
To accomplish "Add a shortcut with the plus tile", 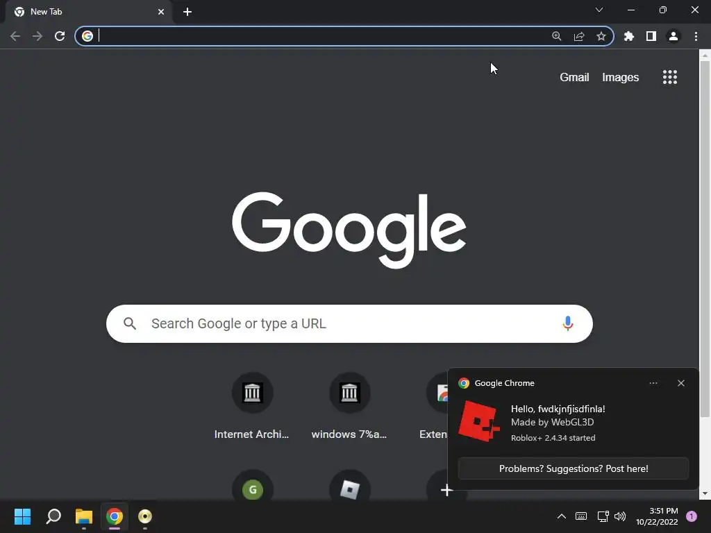I will point(446,491).
